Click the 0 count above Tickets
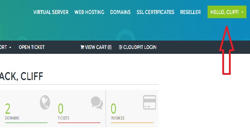This screenshot has height=129, width=250. pyautogui.click(x=61, y=109)
